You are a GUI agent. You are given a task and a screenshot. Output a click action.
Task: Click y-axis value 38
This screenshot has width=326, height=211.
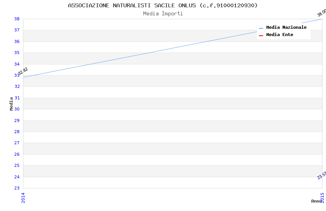point(17,19)
